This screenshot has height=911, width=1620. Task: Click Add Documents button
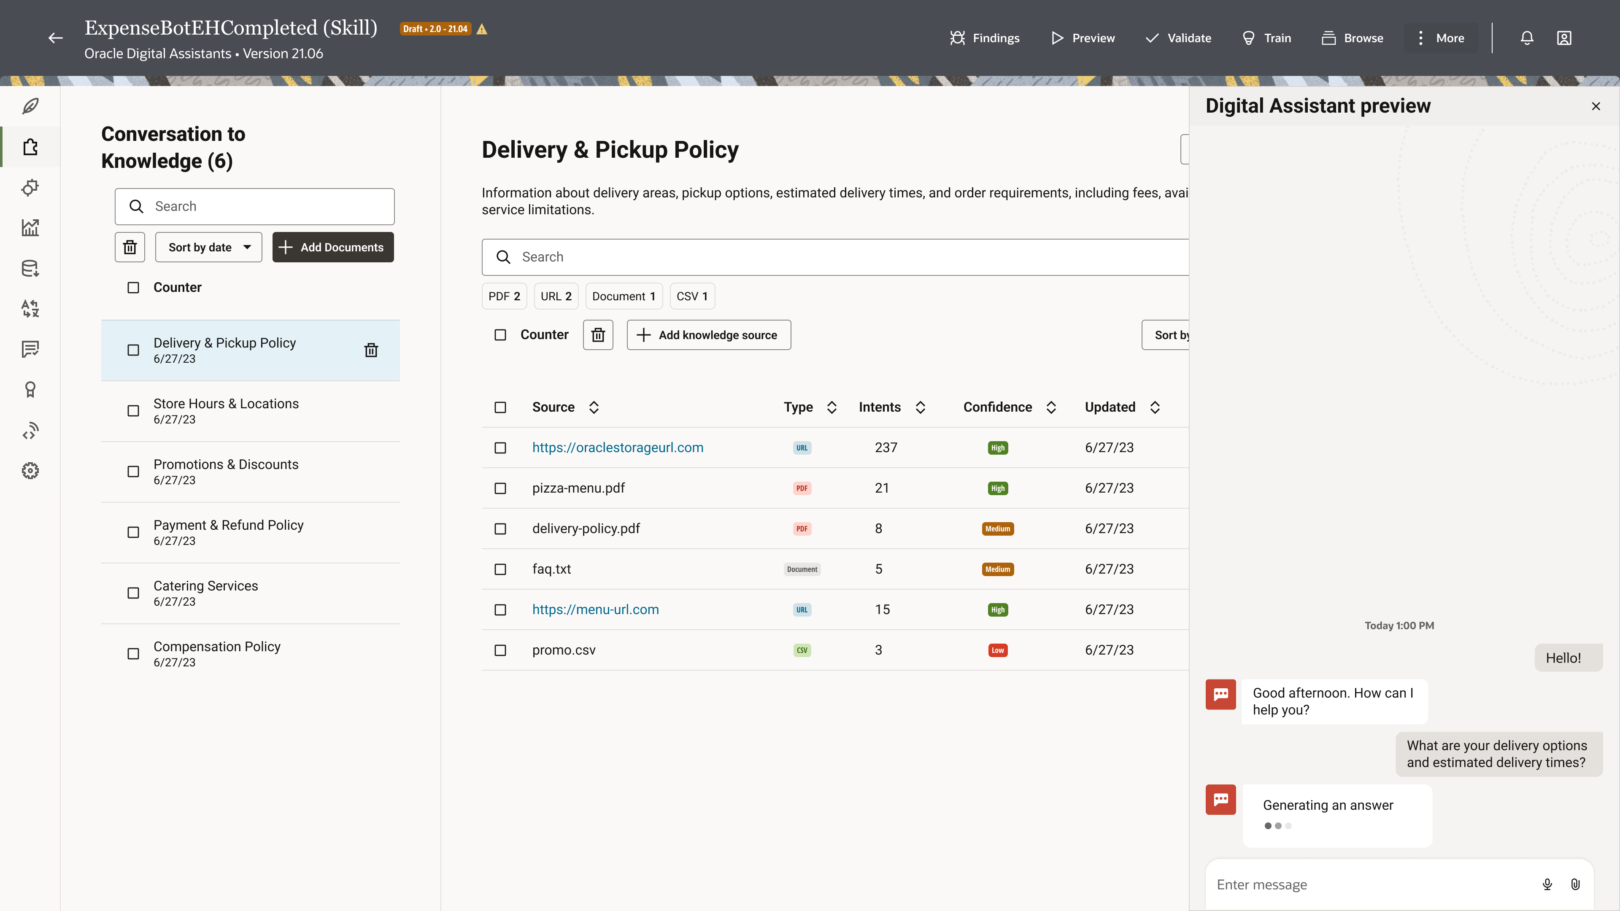tap(333, 247)
